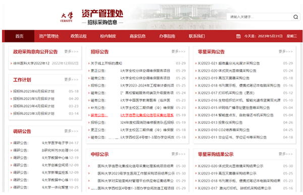Expand 更多>>> in the 调研公告 panel
303x195 pixels.
click(71, 131)
